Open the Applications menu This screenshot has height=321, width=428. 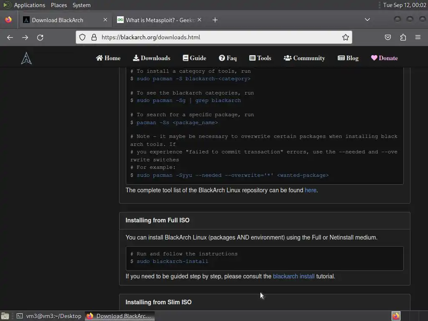(x=30, y=5)
